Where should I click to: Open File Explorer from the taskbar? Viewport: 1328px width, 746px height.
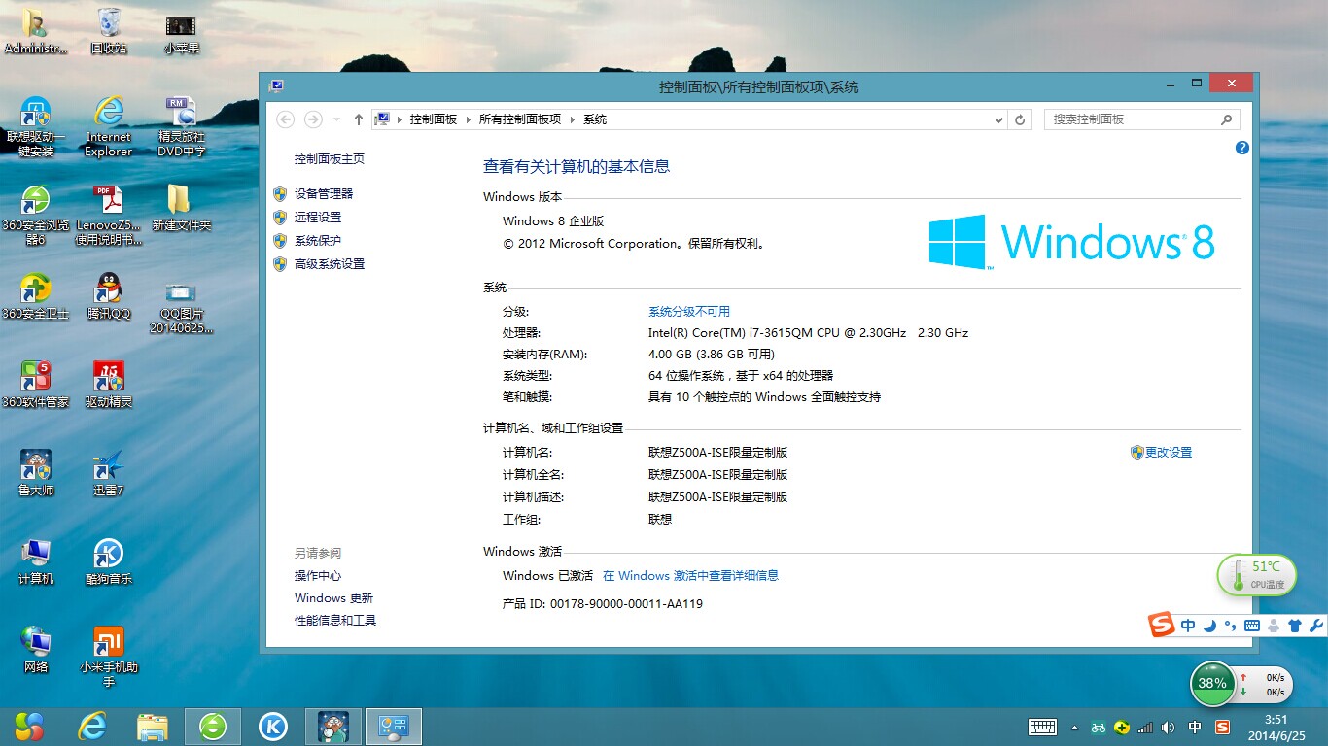(x=153, y=727)
